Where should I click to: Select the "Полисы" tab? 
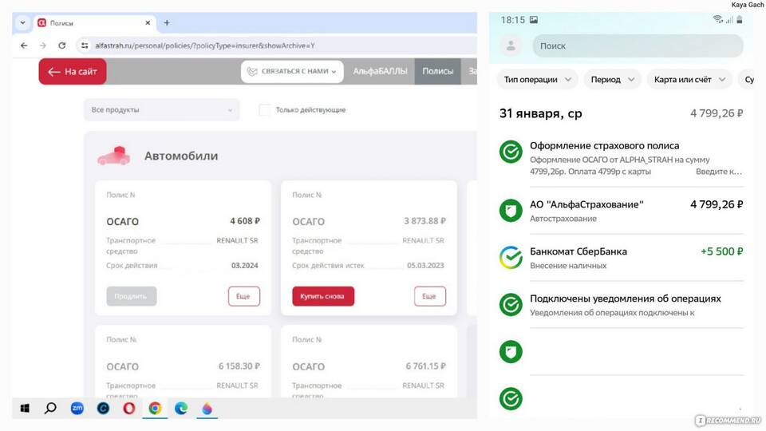pos(437,71)
